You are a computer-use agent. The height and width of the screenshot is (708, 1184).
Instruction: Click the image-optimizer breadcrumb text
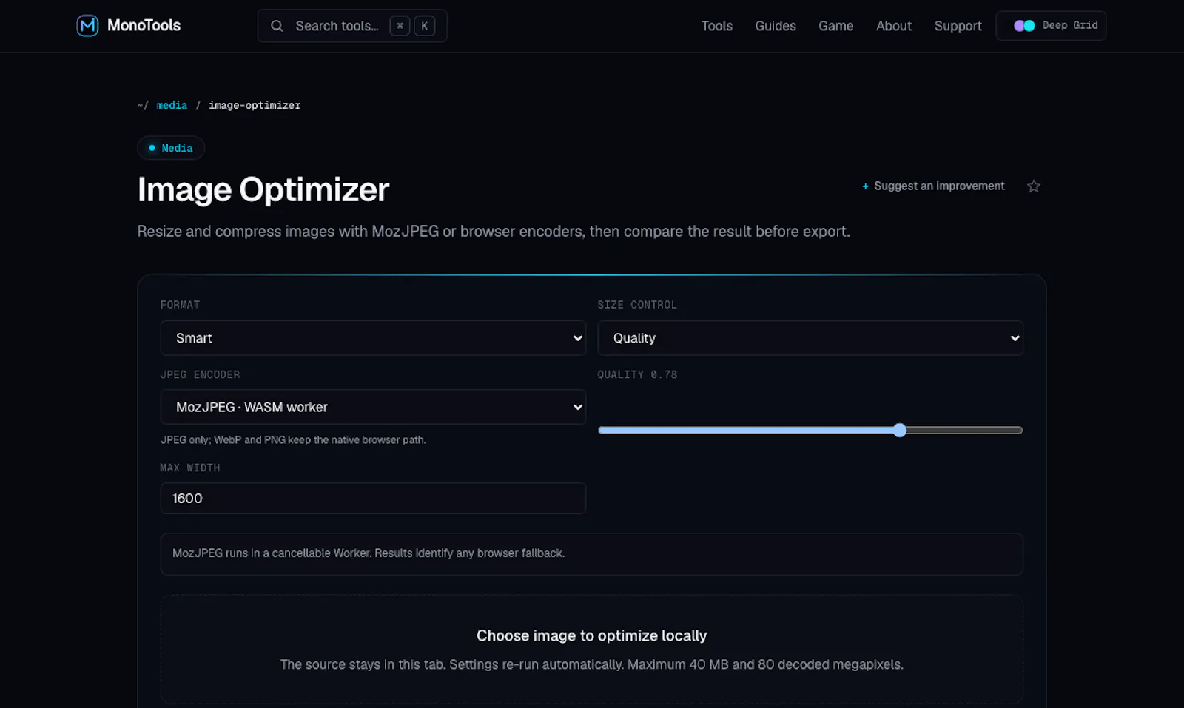(x=255, y=106)
